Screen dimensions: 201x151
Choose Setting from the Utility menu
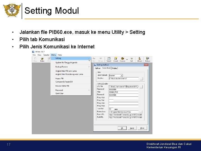[71, 58]
